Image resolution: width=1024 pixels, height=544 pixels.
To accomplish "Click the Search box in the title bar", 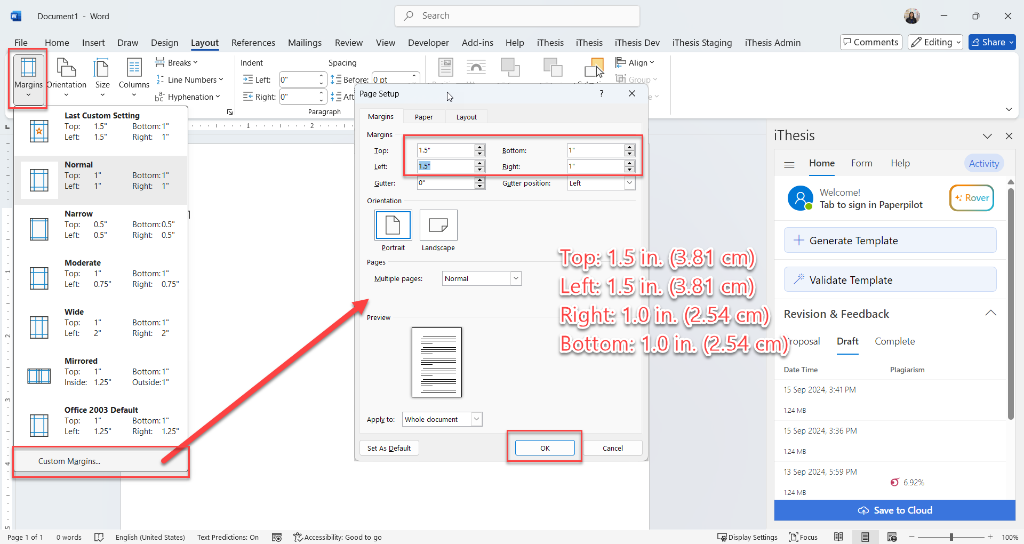I will point(517,16).
